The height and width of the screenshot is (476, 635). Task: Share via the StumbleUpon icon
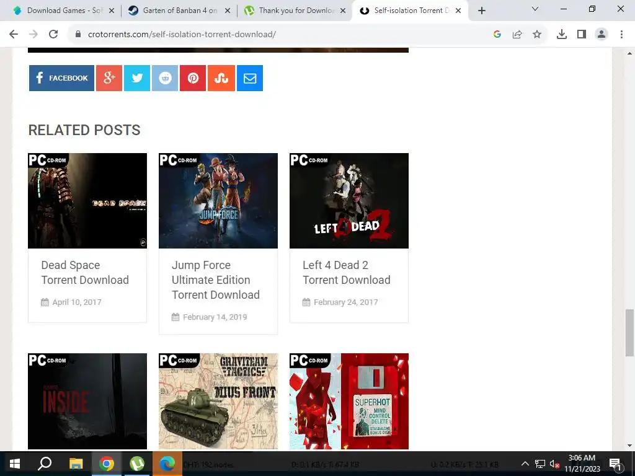(x=221, y=78)
